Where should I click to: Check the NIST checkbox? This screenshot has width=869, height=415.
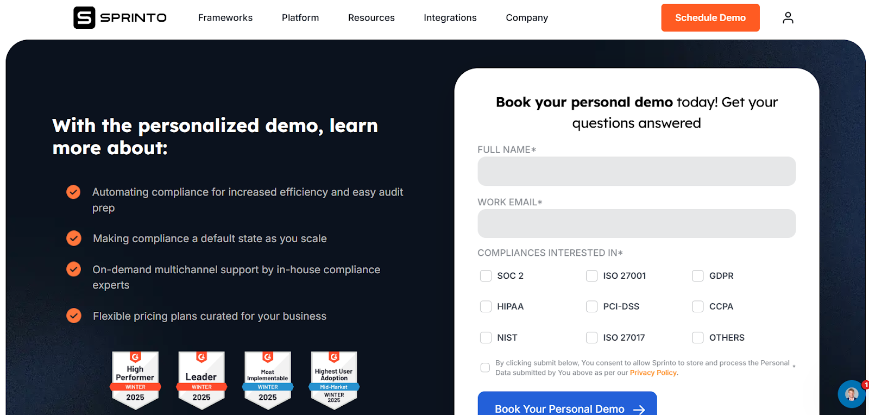[486, 337]
